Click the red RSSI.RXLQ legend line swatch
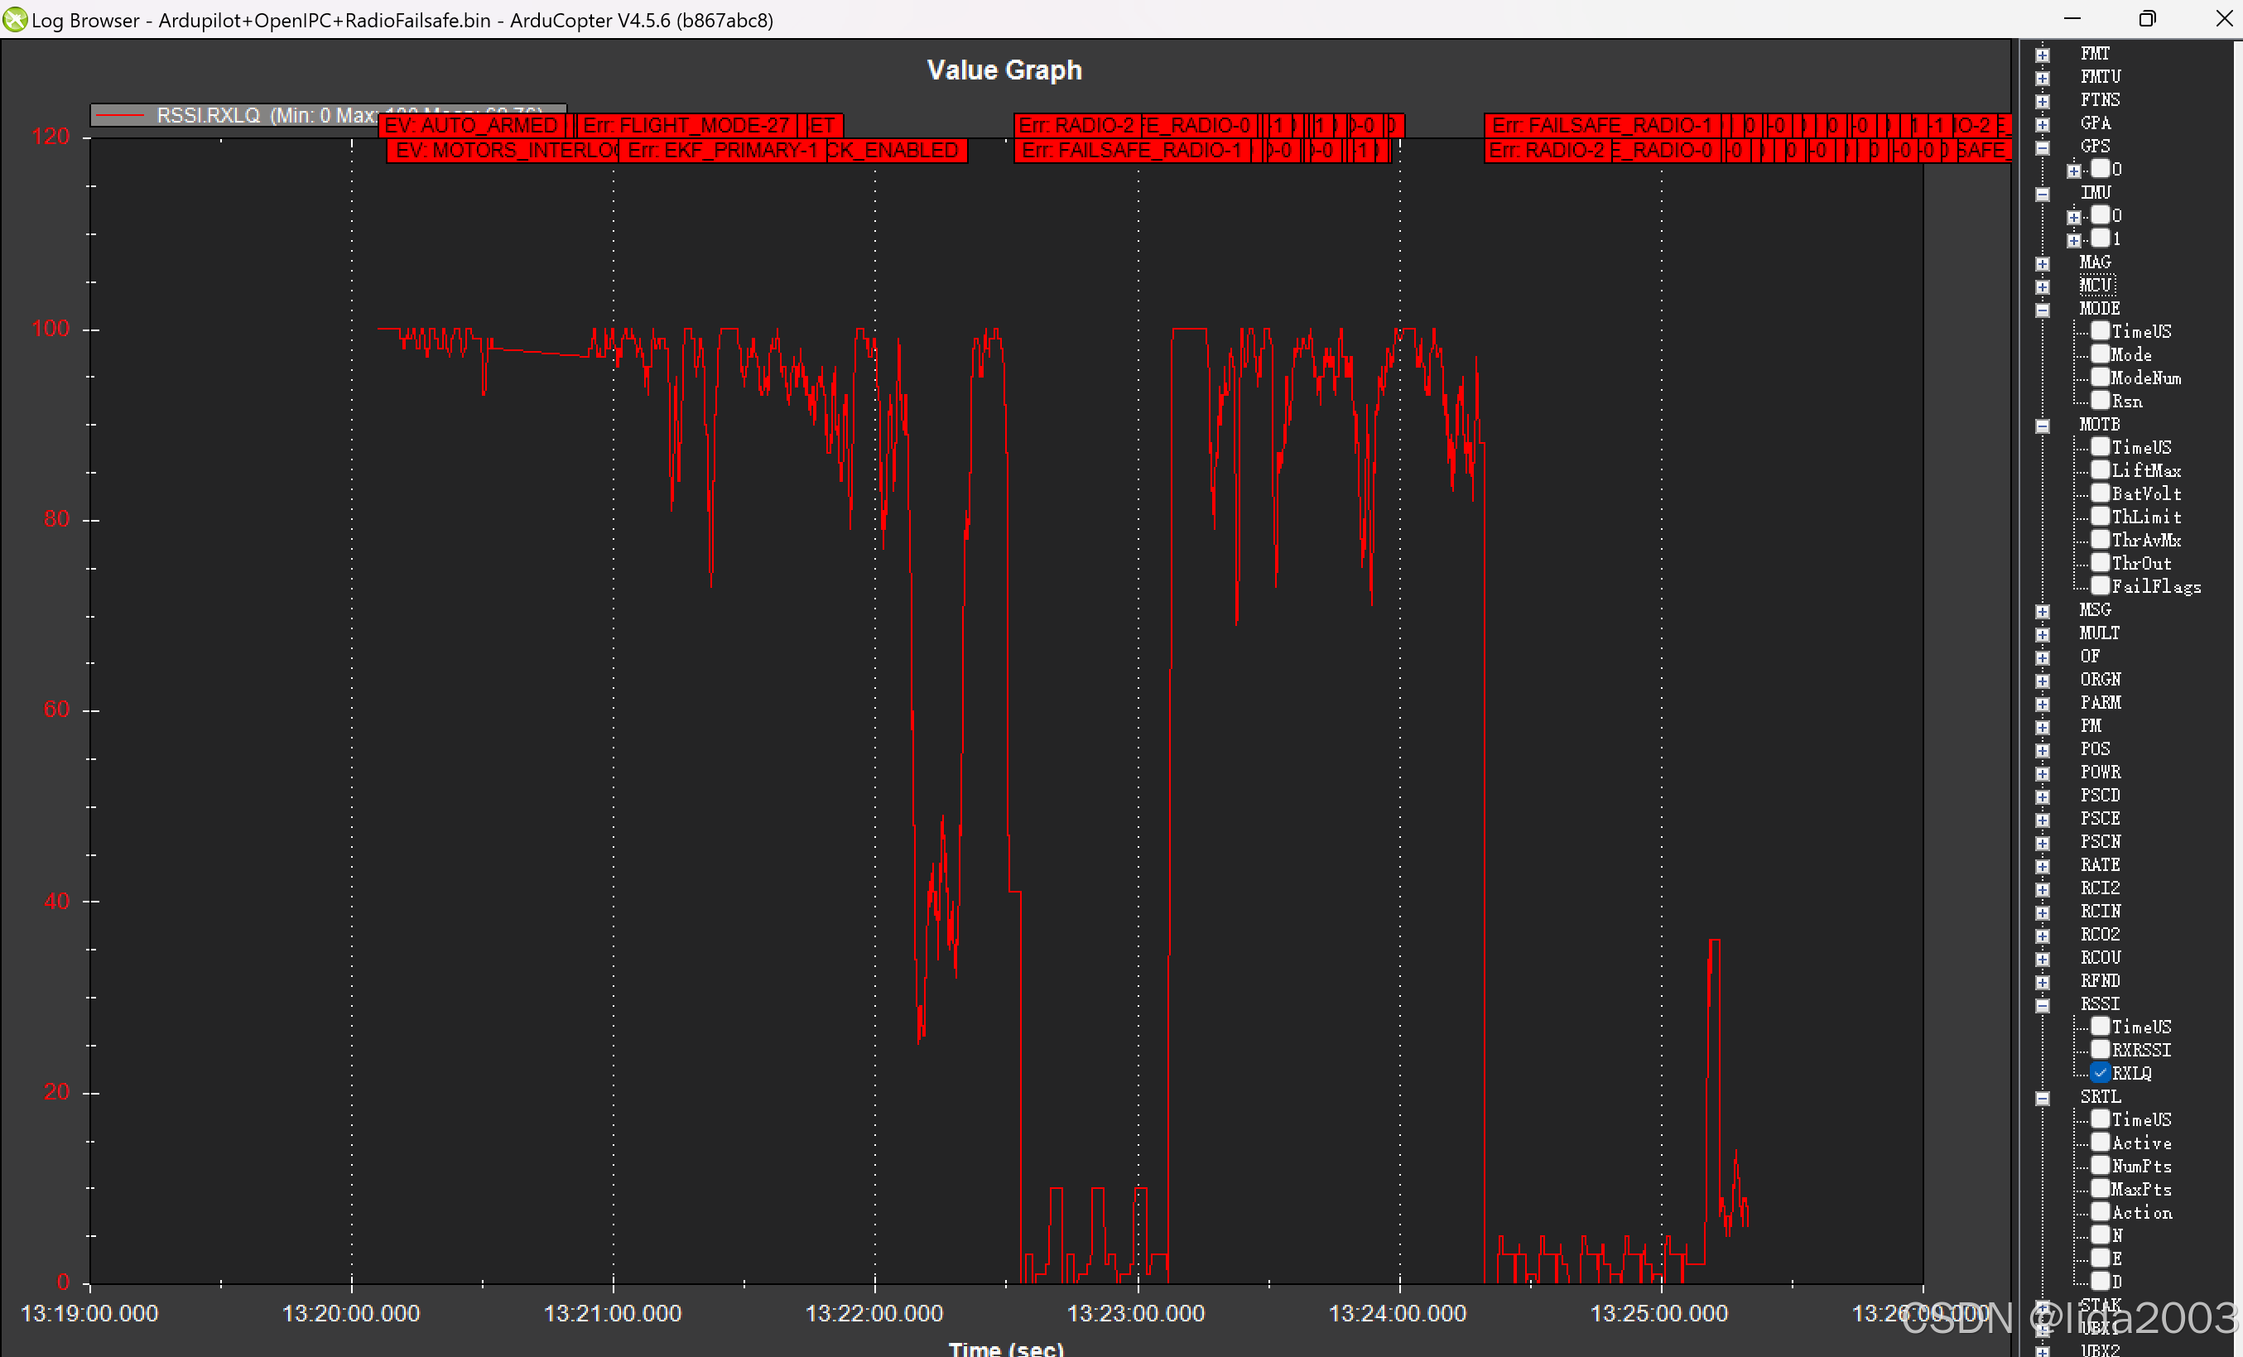2243x1357 pixels. (x=121, y=116)
